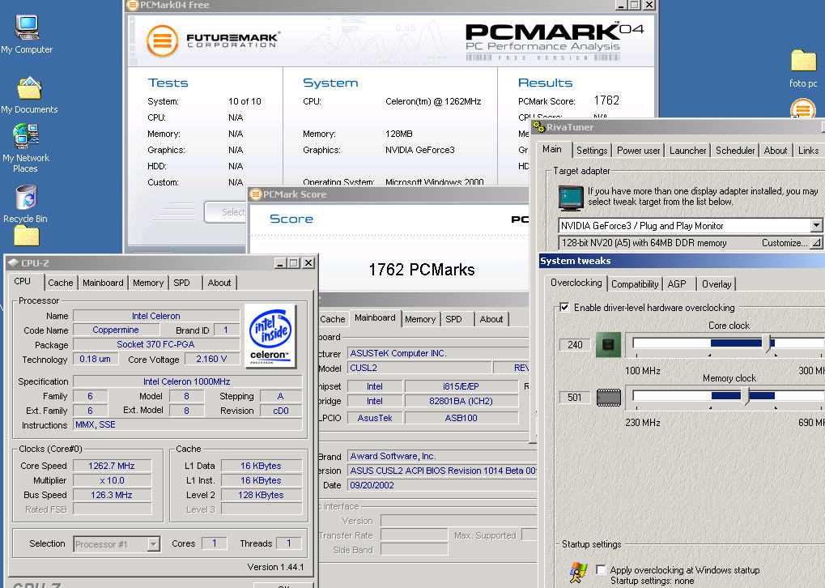Click the Customize... button in RivaTuner
The image size is (825, 588).
click(x=784, y=243)
